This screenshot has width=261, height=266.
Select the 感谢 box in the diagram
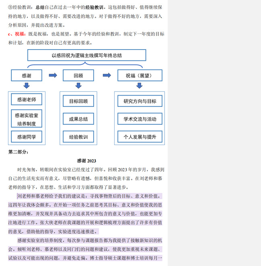coord(27,75)
